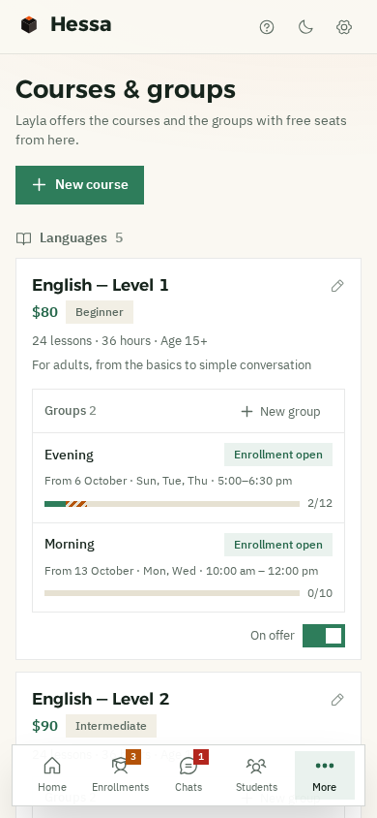Click the Morning group seat progress bar
Screen dimensions: 377x818
click(x=172, y=593)
